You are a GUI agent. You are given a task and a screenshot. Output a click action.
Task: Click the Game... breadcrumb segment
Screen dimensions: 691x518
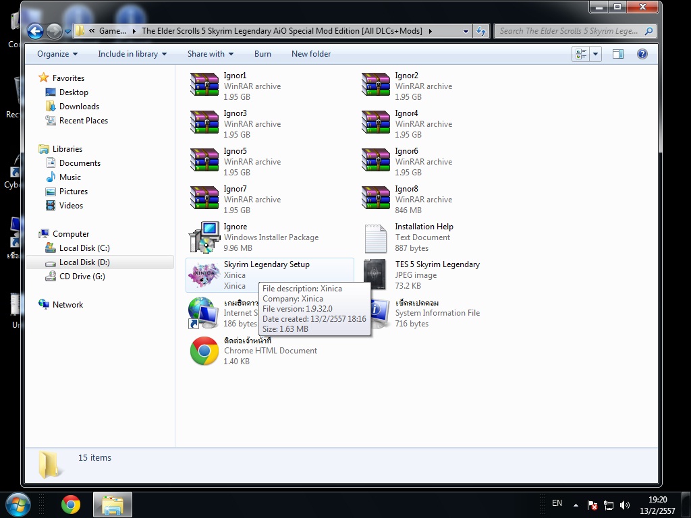coord(113,31)
